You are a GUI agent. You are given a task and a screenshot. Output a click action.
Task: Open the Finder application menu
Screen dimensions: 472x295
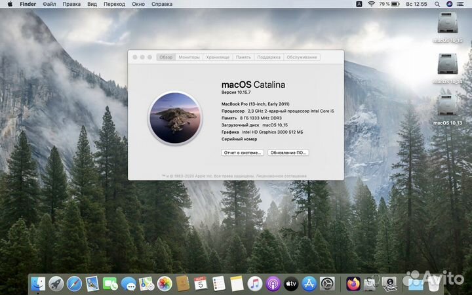(x=28, y=4)
